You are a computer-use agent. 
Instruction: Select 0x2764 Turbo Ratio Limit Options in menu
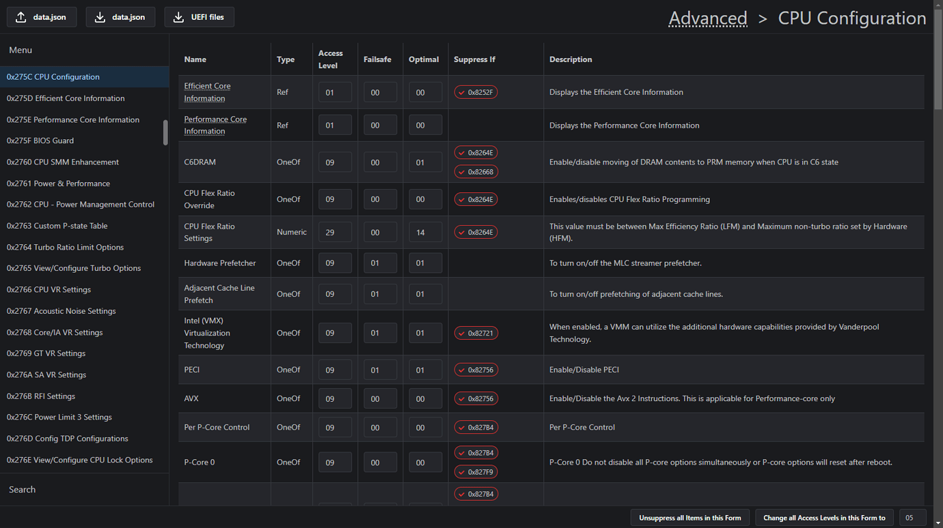(x=65, y=247)
